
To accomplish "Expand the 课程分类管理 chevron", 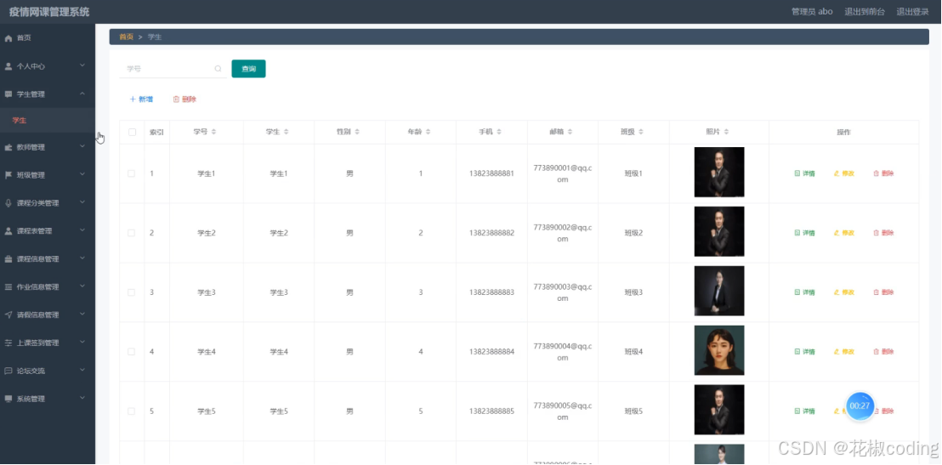I will 82,201.
